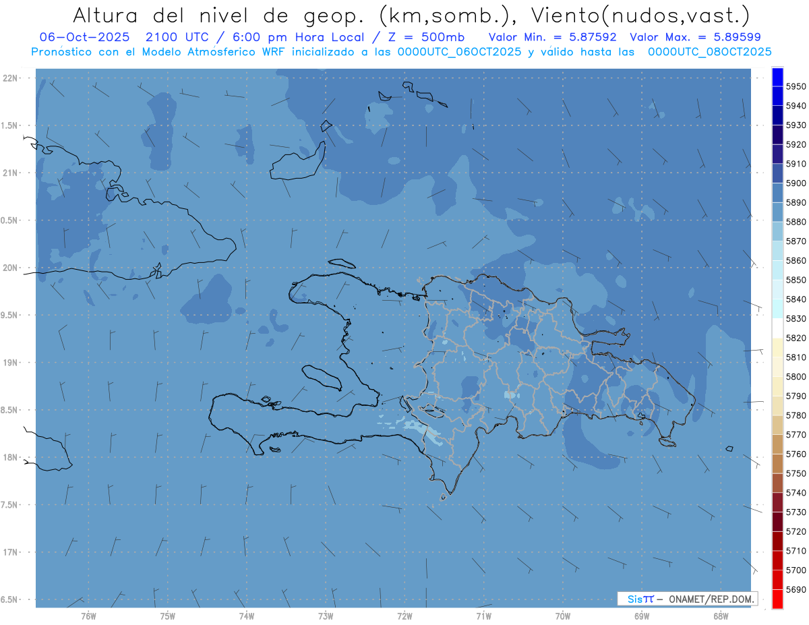Click the 5900 legend value label
The image size is (809, 625).
796,183
